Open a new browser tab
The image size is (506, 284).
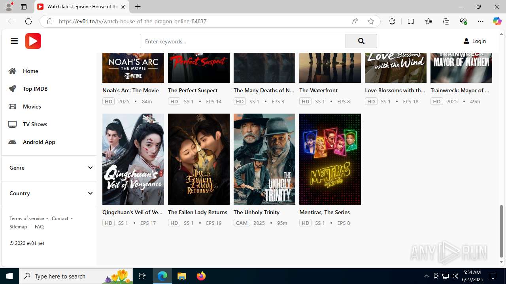click(x=138, y=7)
